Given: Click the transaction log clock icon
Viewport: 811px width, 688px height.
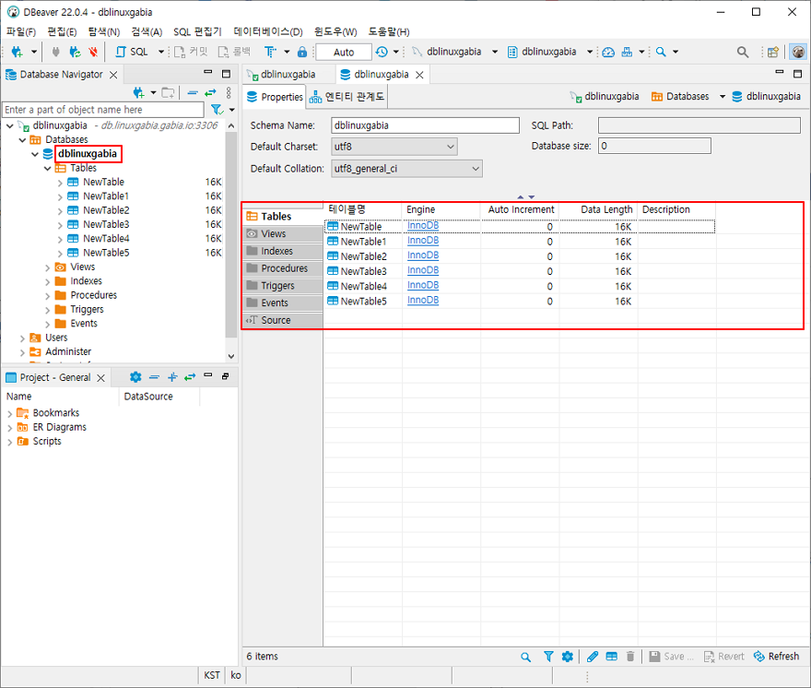Looking at the screenshot, I should pos(382,52).
